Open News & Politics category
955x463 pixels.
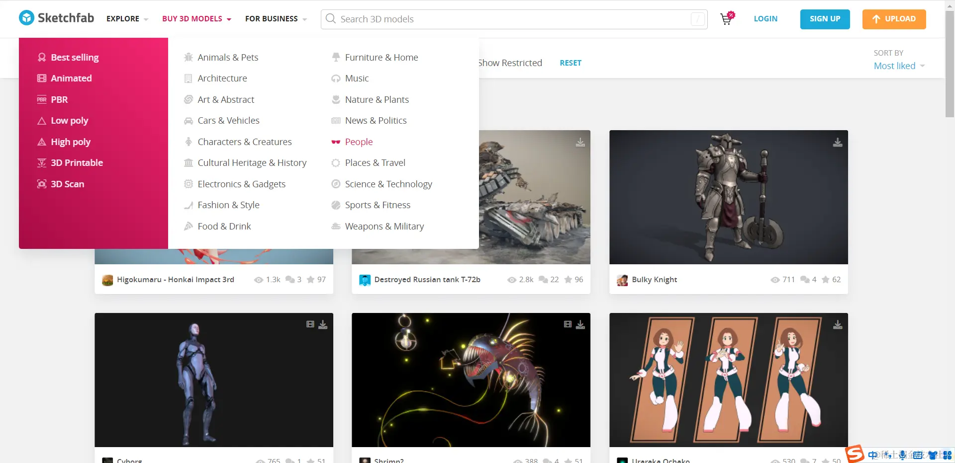(376, 120)
